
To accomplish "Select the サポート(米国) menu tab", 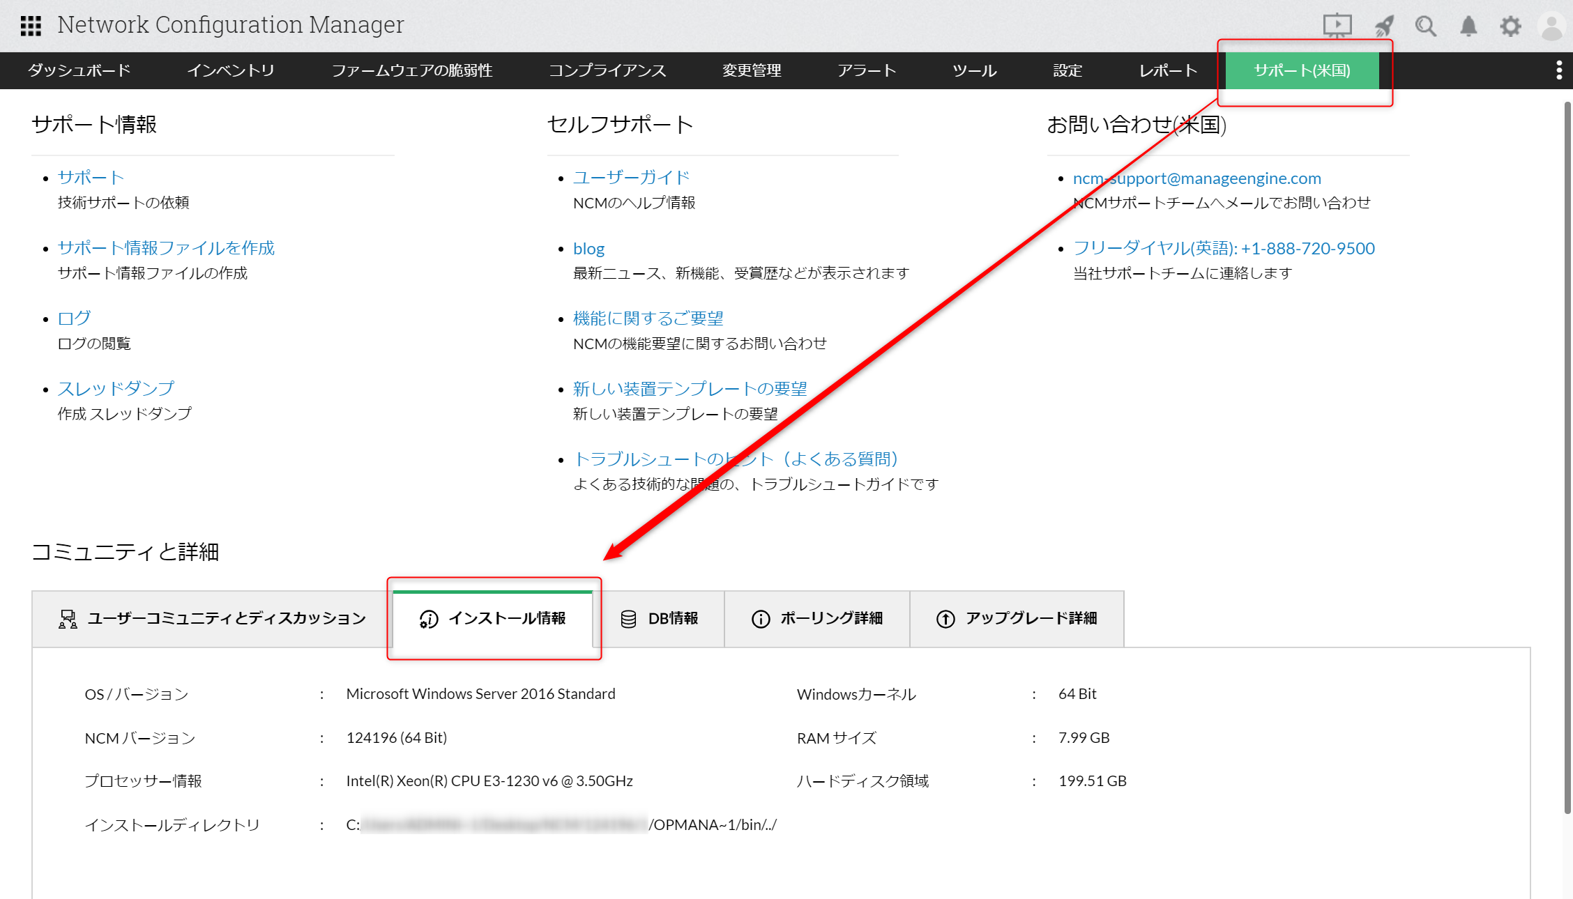I will (1302, 70).
